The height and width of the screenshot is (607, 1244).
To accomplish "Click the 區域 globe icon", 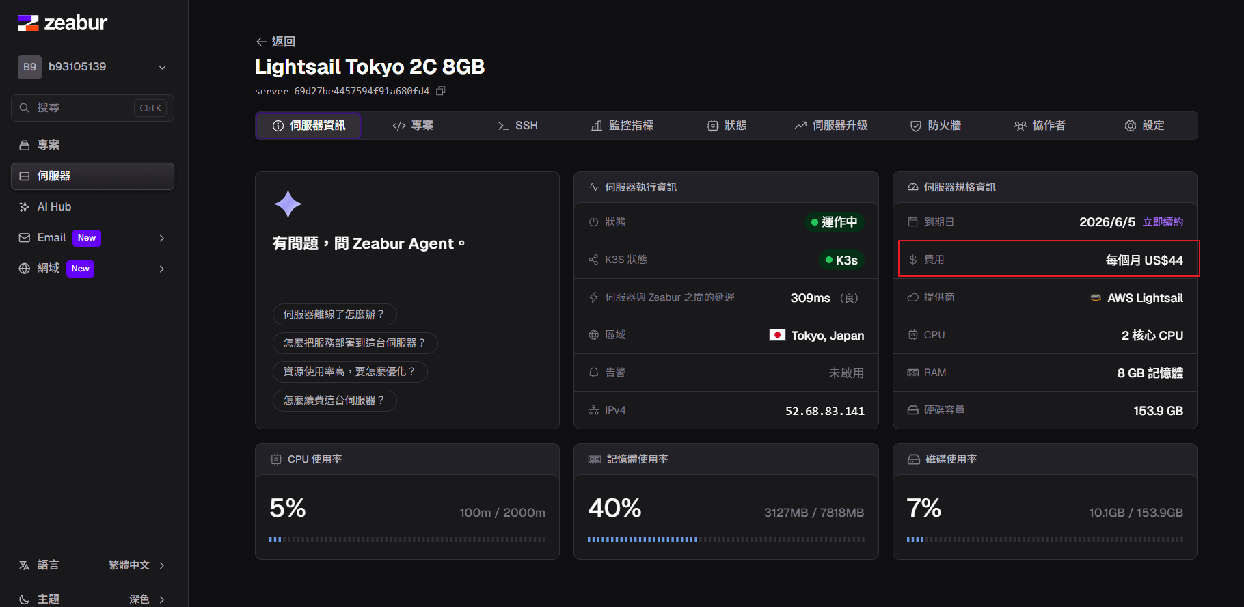I will (594, 335).
